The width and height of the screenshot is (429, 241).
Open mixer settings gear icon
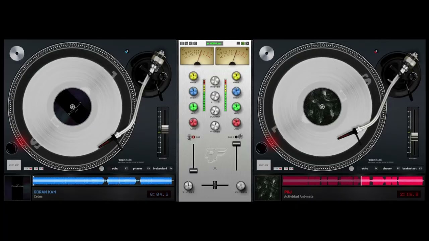pos(195,44)
